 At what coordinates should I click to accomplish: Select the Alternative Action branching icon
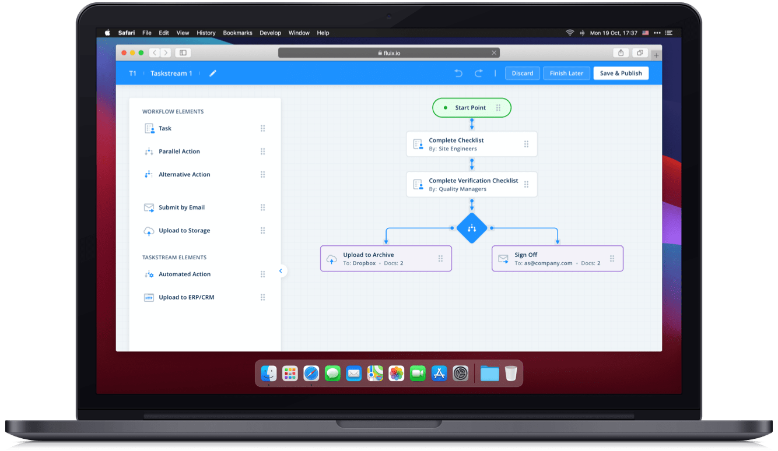point(149,174)
